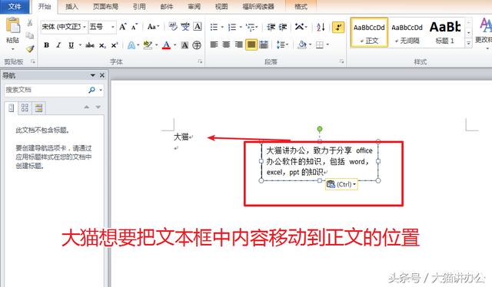Apply distributed alignment
Screen dimensions: 492x287
[264, 45]
